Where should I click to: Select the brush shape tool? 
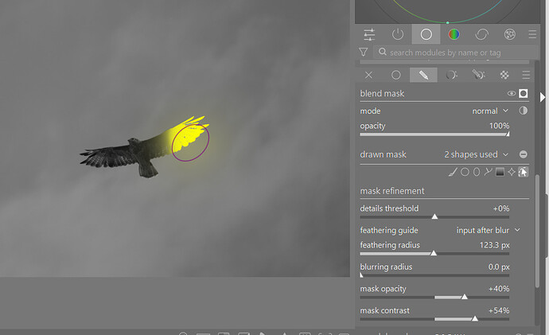[x=453, y=172]
